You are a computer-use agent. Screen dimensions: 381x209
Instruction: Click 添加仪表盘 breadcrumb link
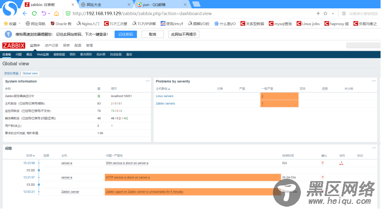pyautogui.click(x=11, y=73)
